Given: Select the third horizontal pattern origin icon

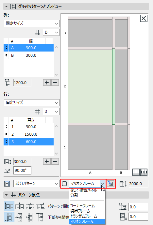Looking at the screenshot, I should coord(30,206).
